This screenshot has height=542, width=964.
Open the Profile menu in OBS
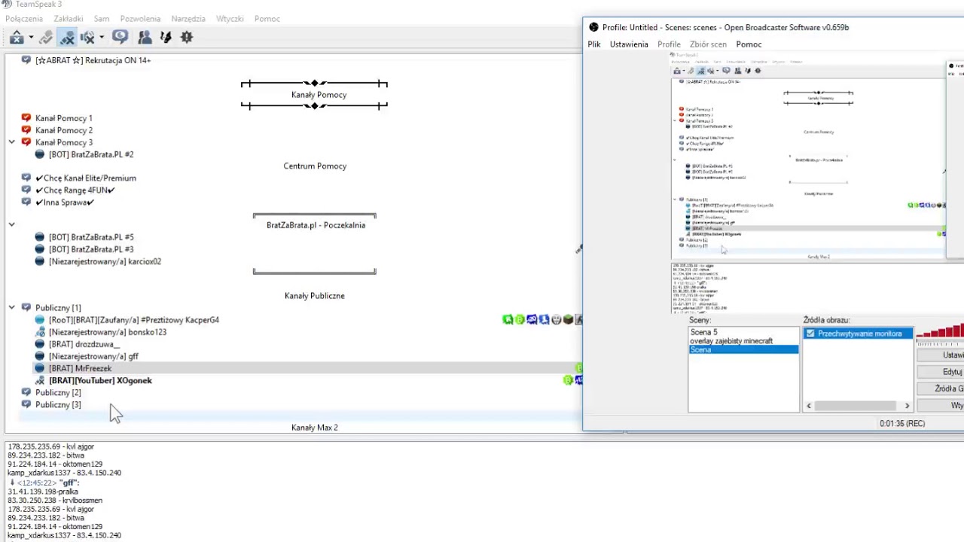point(669,44)
